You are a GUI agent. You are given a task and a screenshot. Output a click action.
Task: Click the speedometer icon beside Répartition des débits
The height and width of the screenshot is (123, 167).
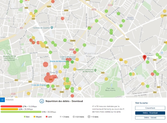point(42,101)
